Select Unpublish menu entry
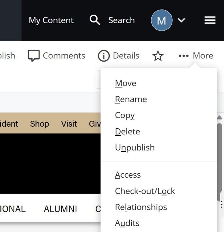This screenshot has height=232, width=224. 135,147
